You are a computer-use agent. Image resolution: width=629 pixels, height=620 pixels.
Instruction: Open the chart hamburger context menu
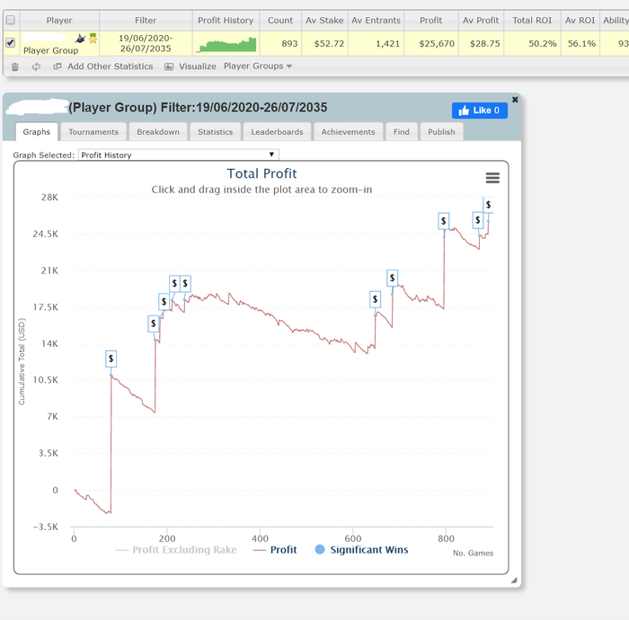pos(492,178)
